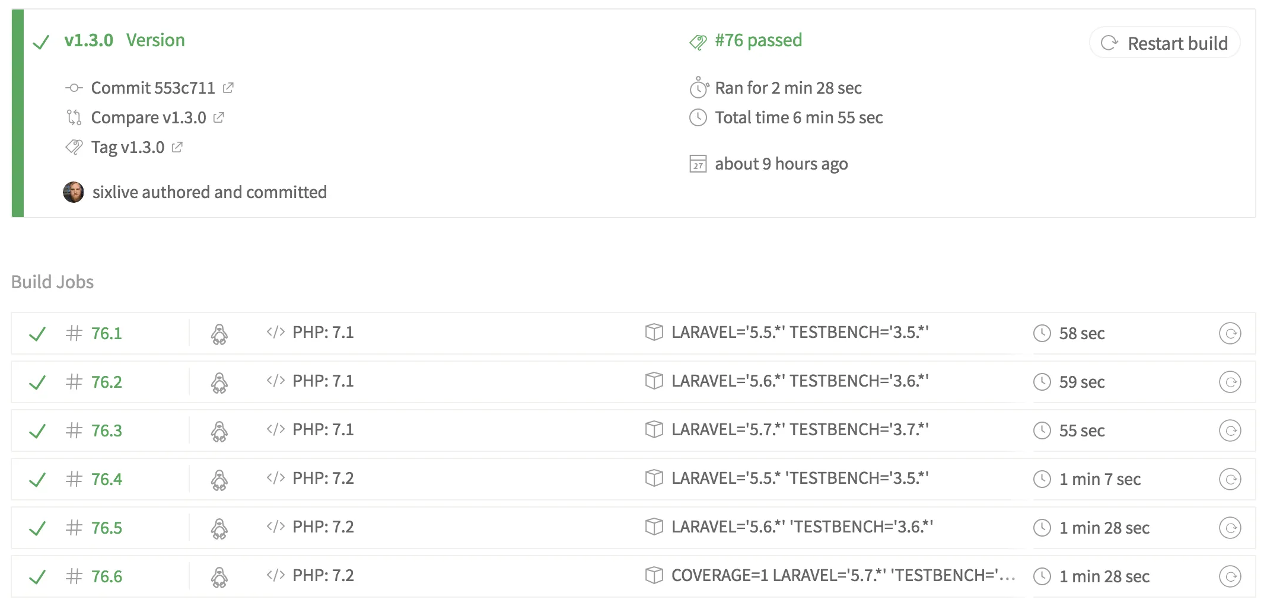Screen dimensions: 1267x606
Task: Open the v1.3.0 Version heading link
Action: pyautogui.click(x=125, y=40)
